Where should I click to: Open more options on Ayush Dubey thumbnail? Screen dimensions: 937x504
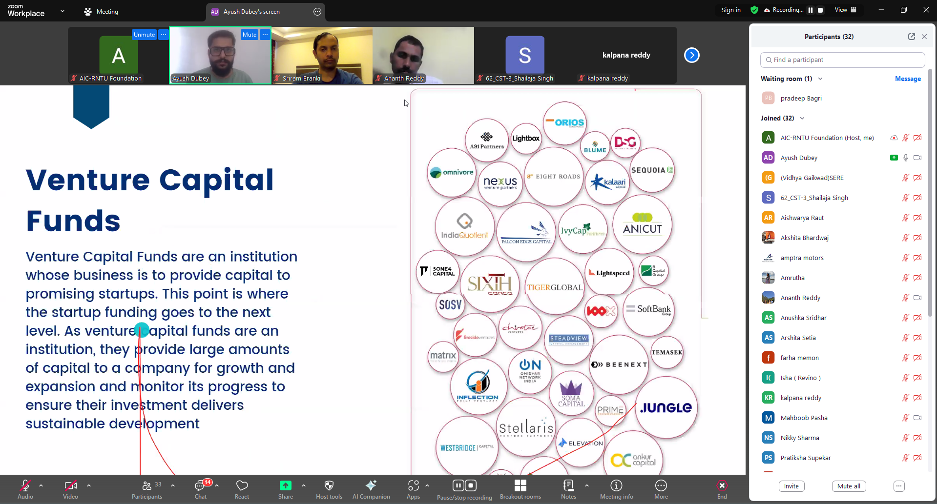pyautogui.click(x=265, y=35)
